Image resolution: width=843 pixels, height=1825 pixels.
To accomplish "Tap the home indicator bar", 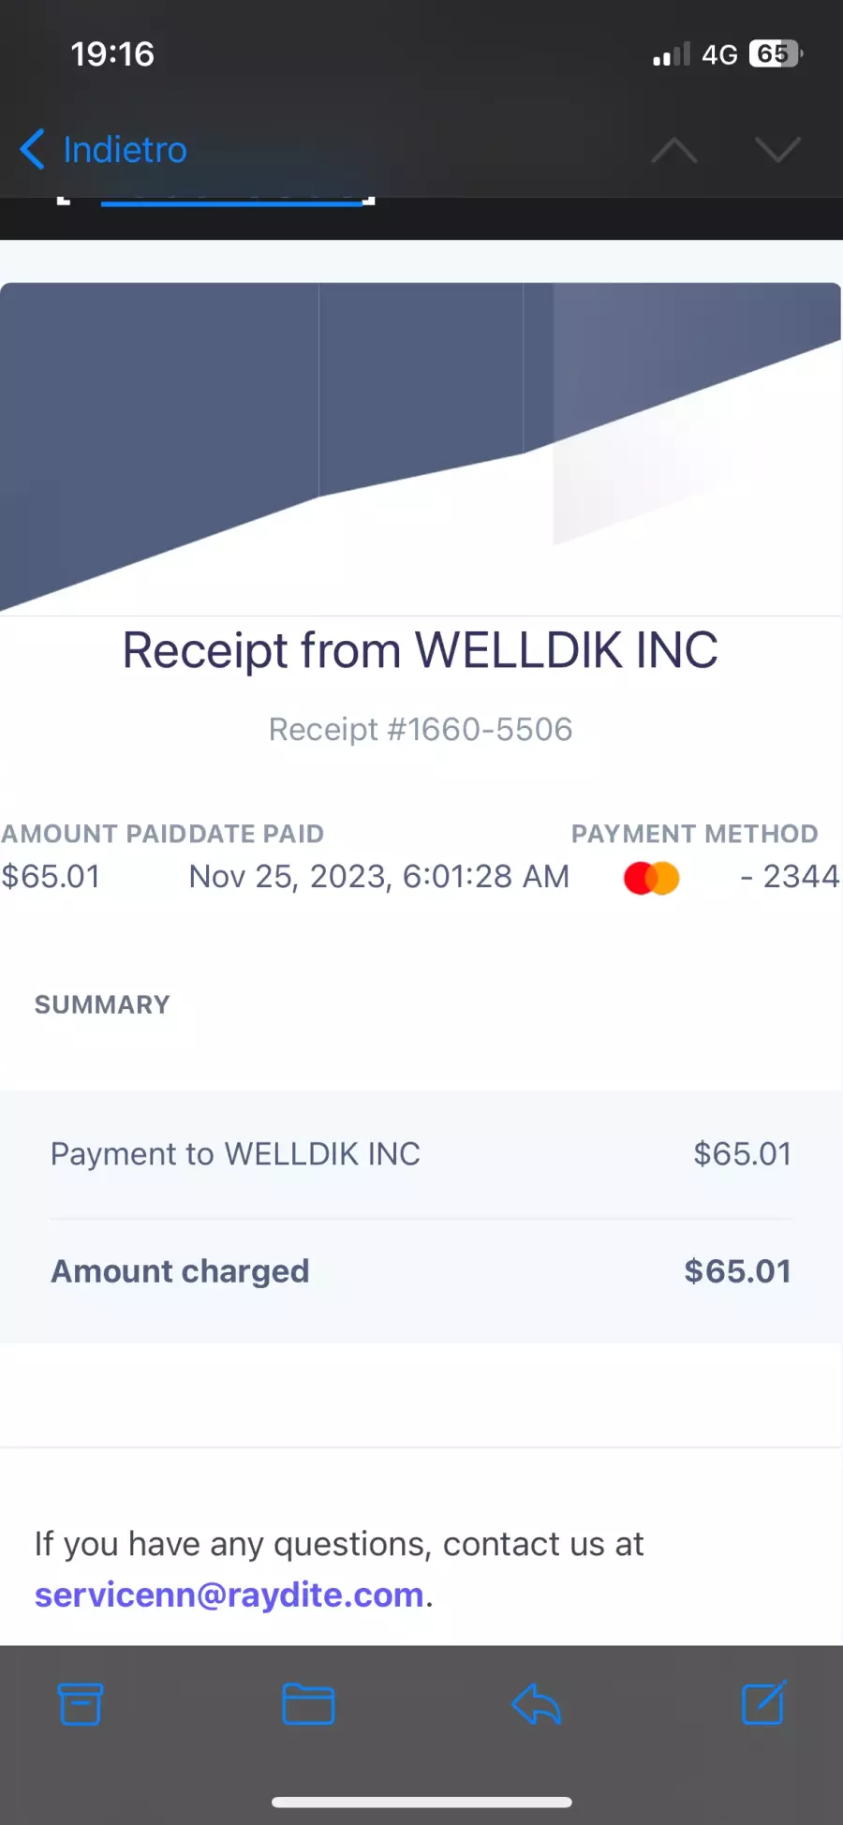I will pyautogui.click(x=421, y=1802).
